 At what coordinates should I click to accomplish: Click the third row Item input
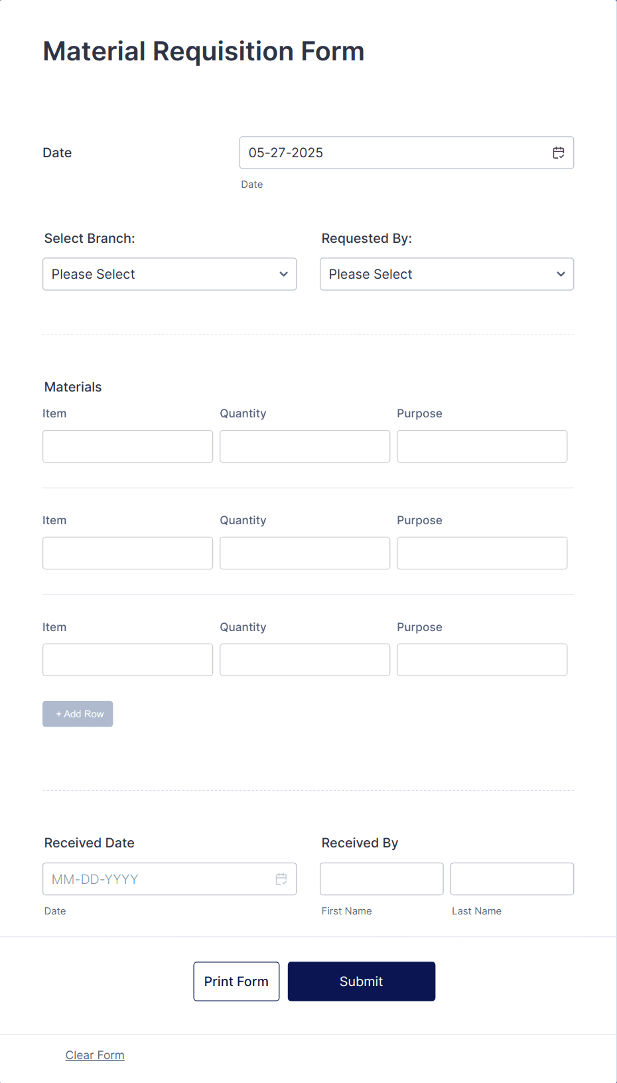click(x=127, y=660)
